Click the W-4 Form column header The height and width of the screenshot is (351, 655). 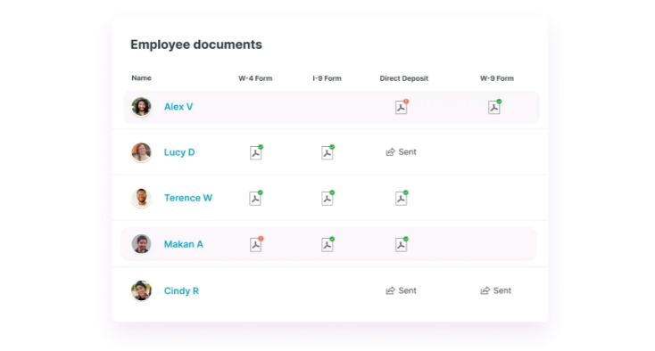pyautogui.click(x=255, y=78)
